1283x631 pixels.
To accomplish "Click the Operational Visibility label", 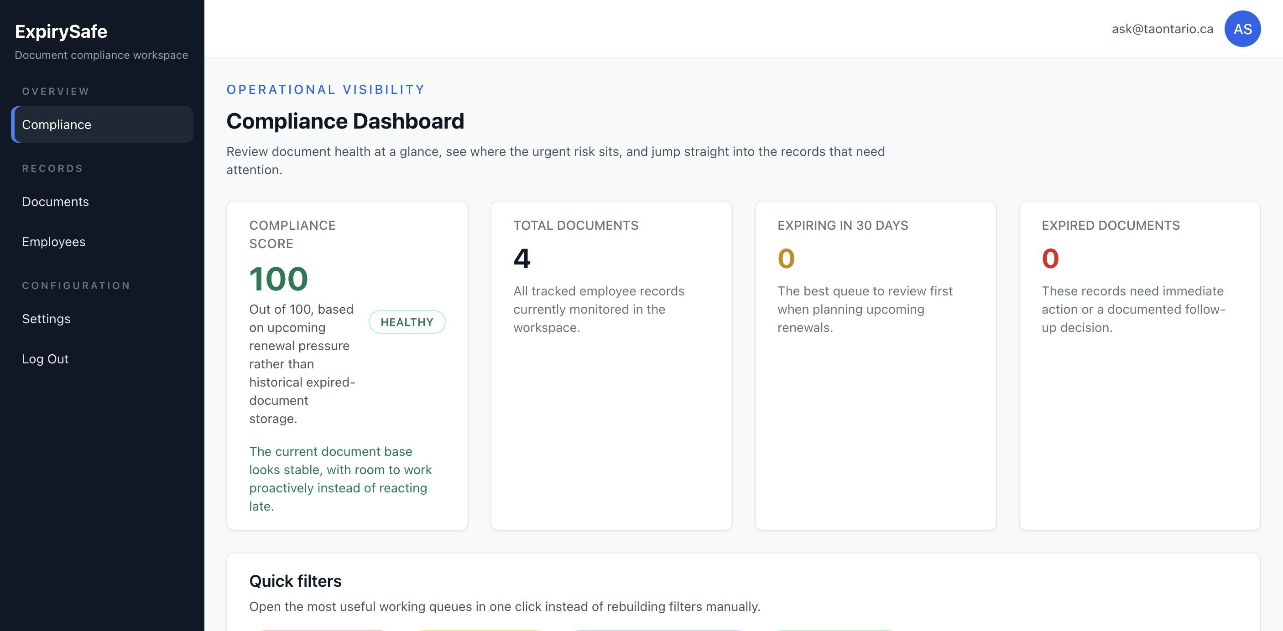I will [326, 89].
